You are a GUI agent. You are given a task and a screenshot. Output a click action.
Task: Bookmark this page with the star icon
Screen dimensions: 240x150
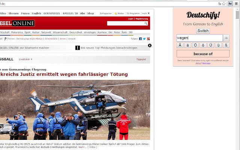(224, 4)
